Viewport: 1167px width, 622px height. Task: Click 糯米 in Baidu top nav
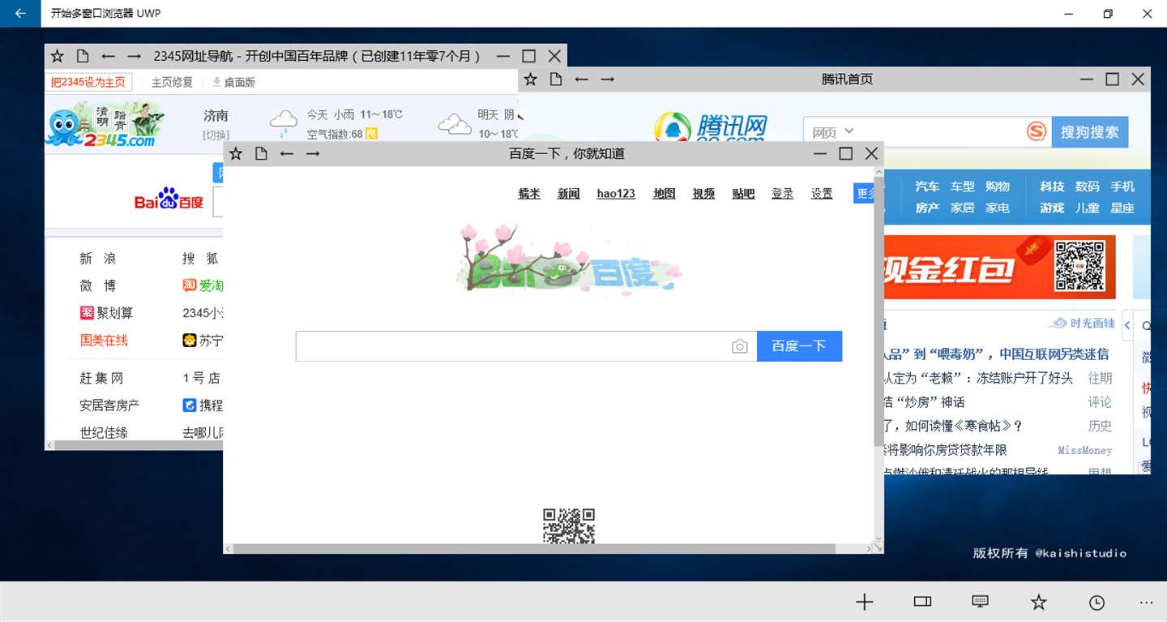(x=529, y=193)
